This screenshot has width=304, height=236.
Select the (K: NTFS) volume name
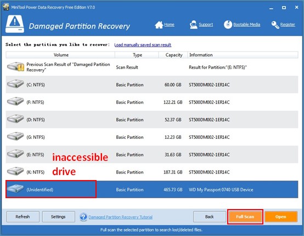[36, 172]
